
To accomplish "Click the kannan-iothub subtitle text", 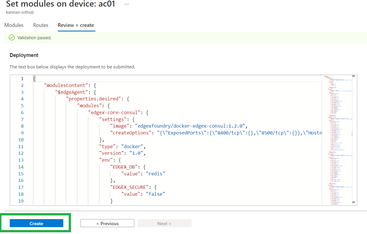I will pyautogui.click(x=20, y=12).
